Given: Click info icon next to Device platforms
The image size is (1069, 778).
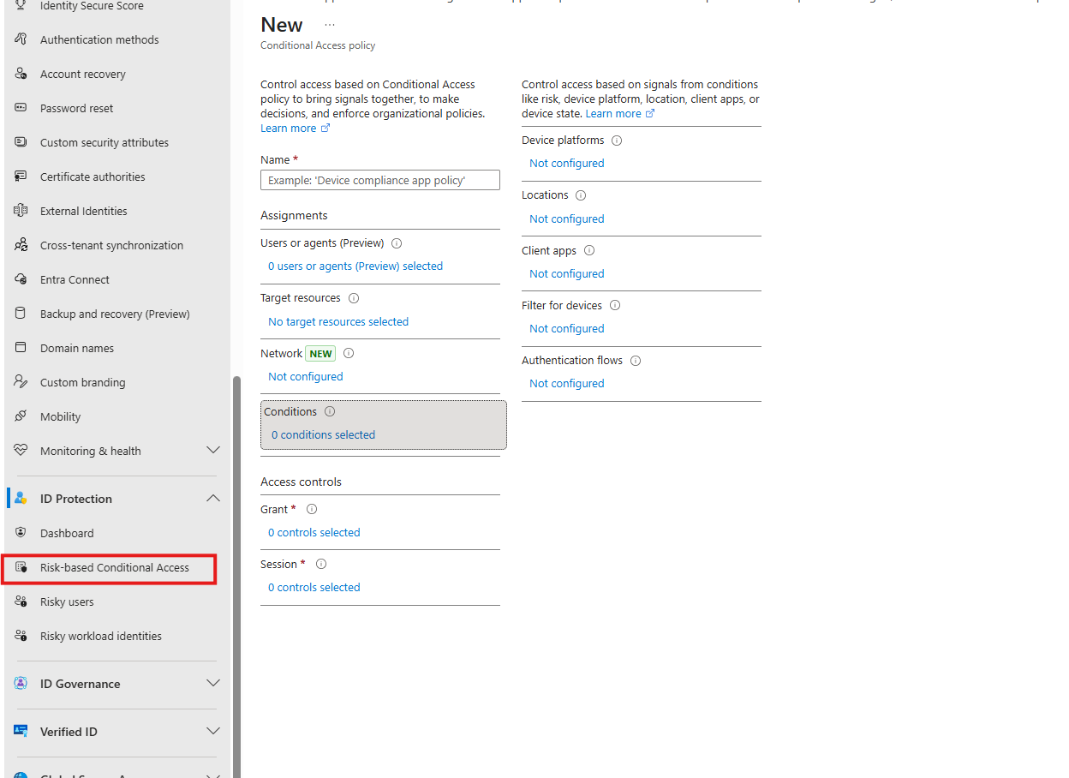Looking at the screenshot, I should coord(617,141).
